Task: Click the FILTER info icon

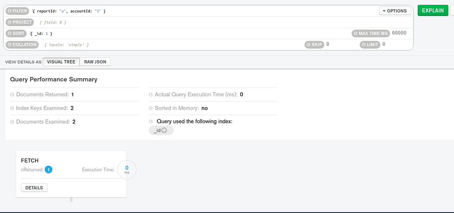Action: click(x=10, y=11)
